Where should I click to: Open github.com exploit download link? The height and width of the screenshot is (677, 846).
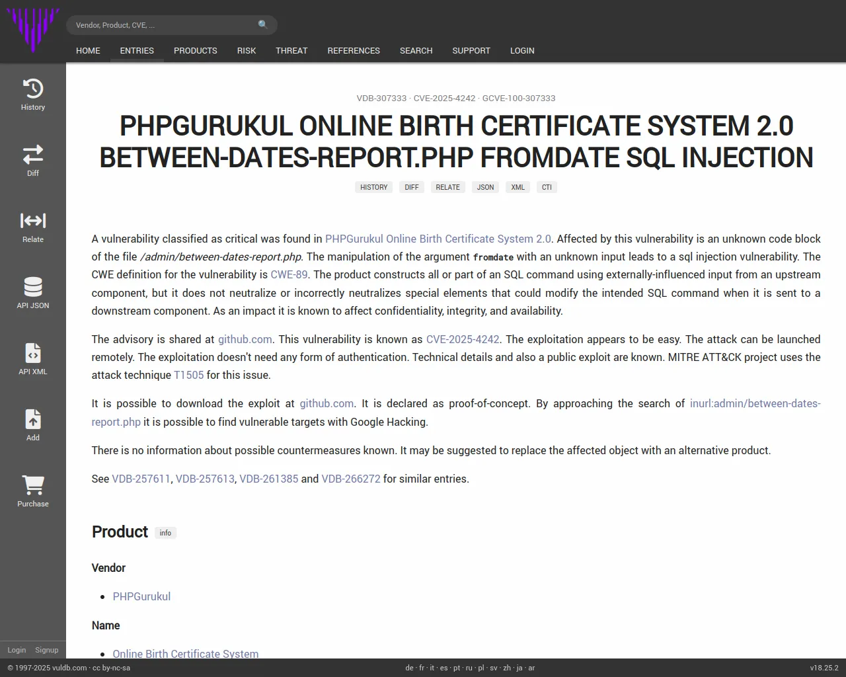coord(327,403)
